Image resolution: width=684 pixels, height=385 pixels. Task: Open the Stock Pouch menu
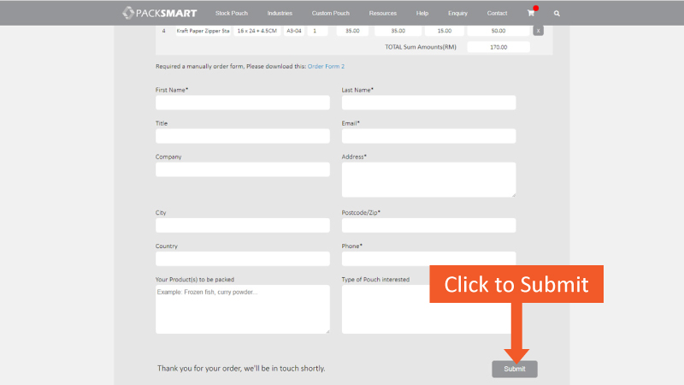point(232,14)
